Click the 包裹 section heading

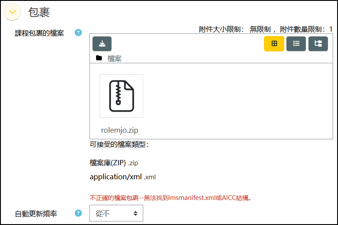tap(39, 12)
